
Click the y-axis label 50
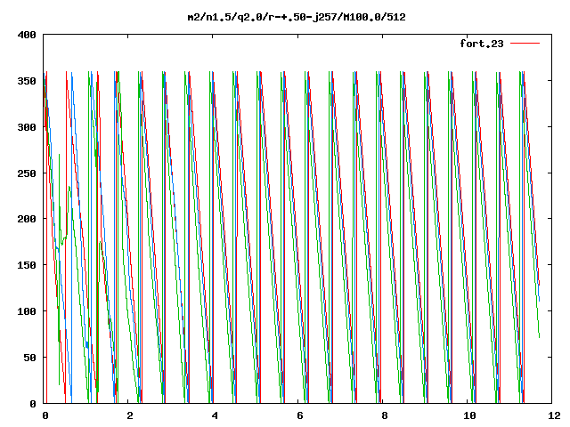tap(29, 358)
